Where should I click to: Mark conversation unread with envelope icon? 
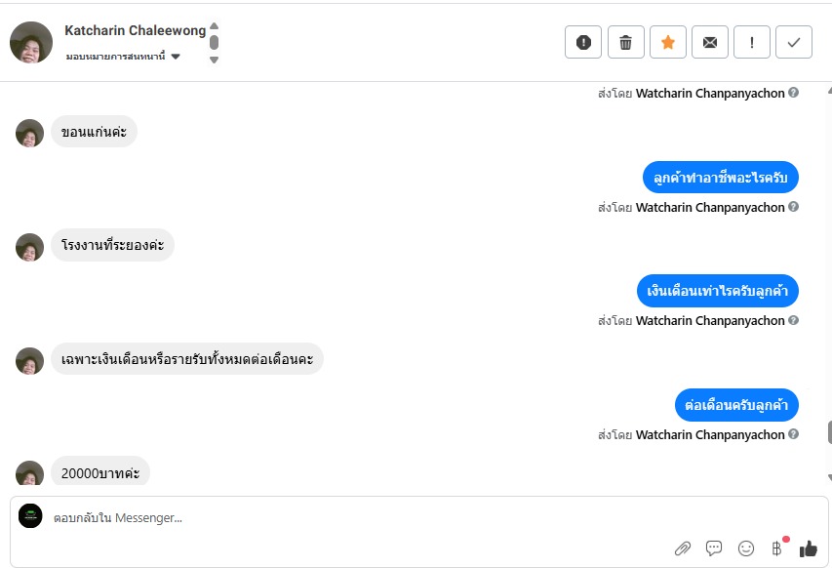tap(710, 42)
